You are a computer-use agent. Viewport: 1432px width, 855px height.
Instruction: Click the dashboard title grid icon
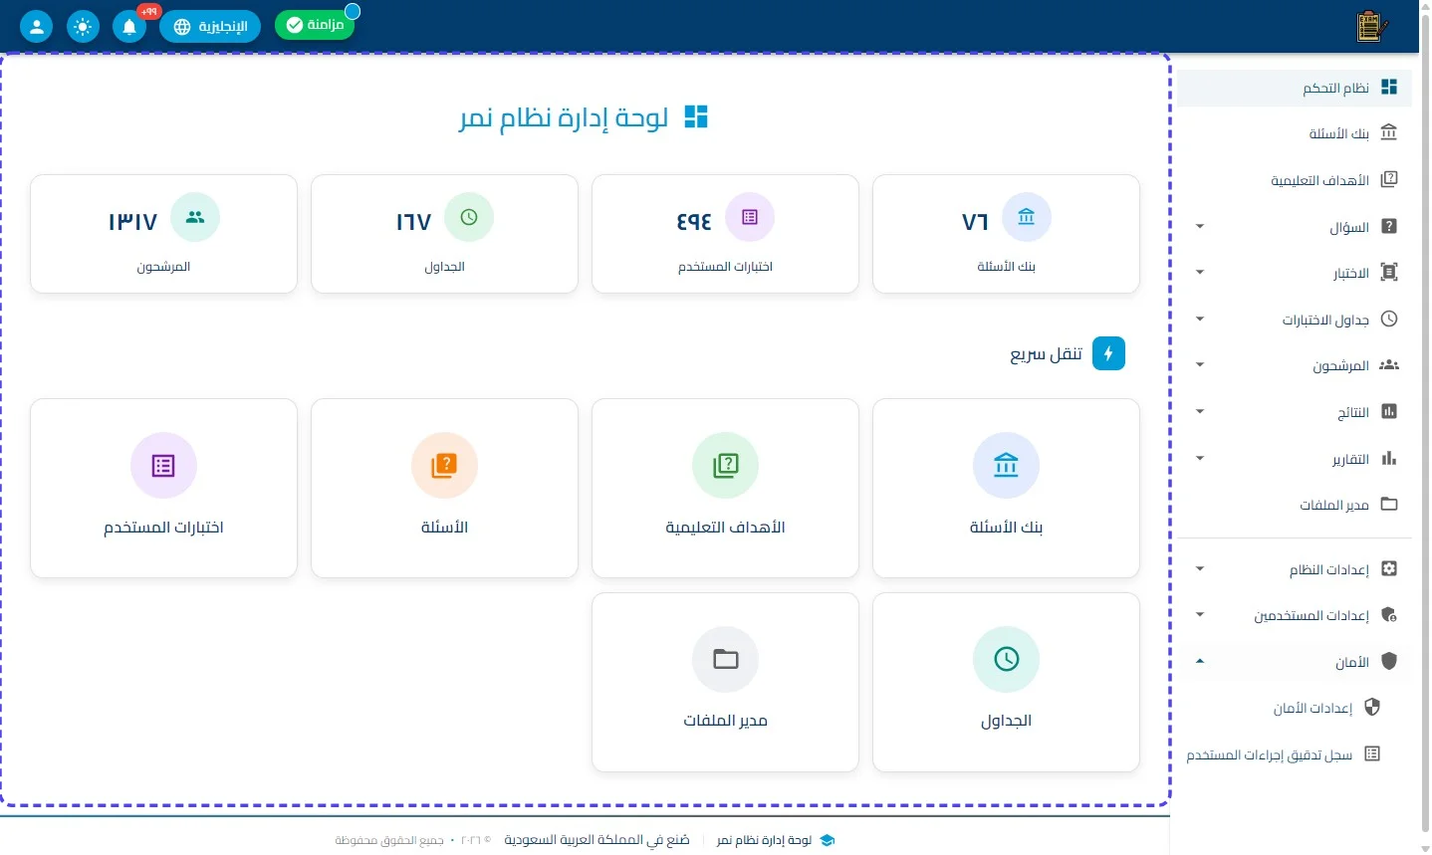tap(696, 117)
